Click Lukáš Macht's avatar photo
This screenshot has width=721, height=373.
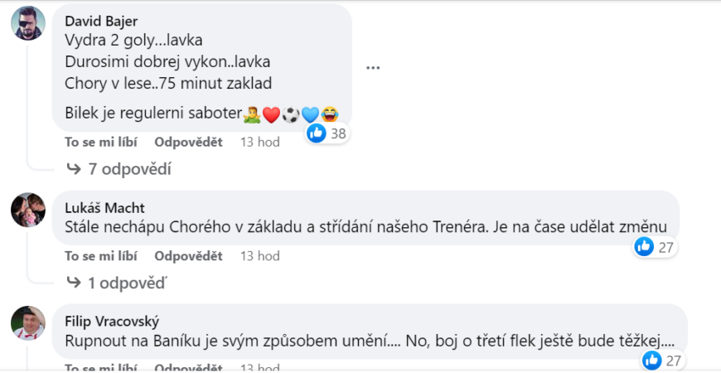coord(28,210)
